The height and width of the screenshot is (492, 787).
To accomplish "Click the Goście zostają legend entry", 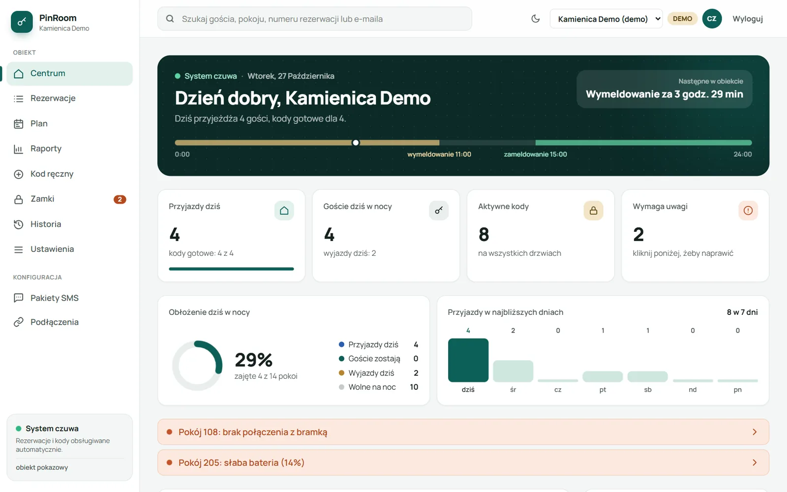I will click(x=378, y=359).
